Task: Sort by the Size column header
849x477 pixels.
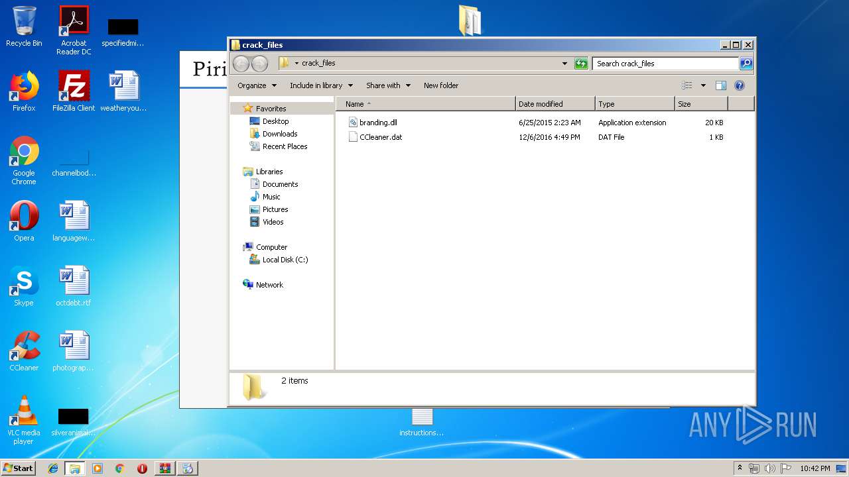Action: click(x=701, y=104)
